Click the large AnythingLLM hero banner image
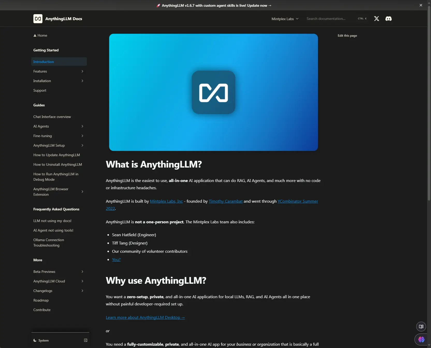The height and width of the screenshot is (348, 431). [214, 92]
